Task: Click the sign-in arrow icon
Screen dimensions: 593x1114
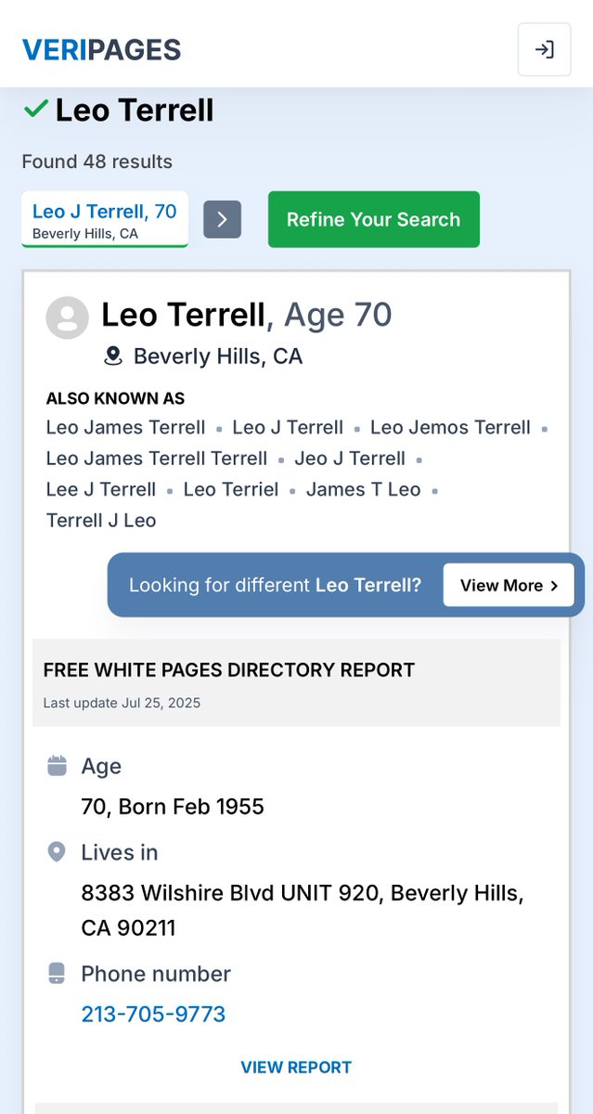Action: click(x=544, y=49)
